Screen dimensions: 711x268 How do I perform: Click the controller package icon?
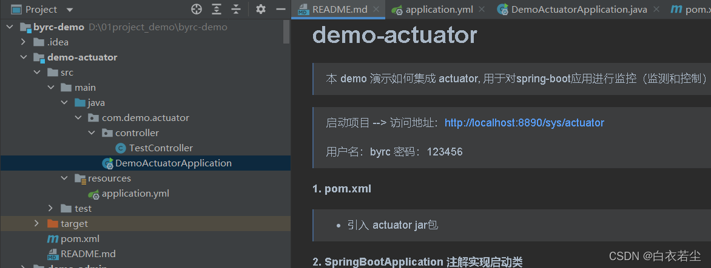pyautogui.click(x=107, y=133)
